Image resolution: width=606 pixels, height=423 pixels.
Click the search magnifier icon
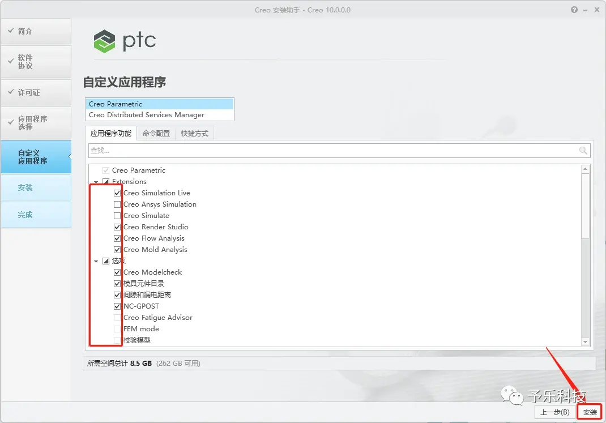[x=583, y=151]
